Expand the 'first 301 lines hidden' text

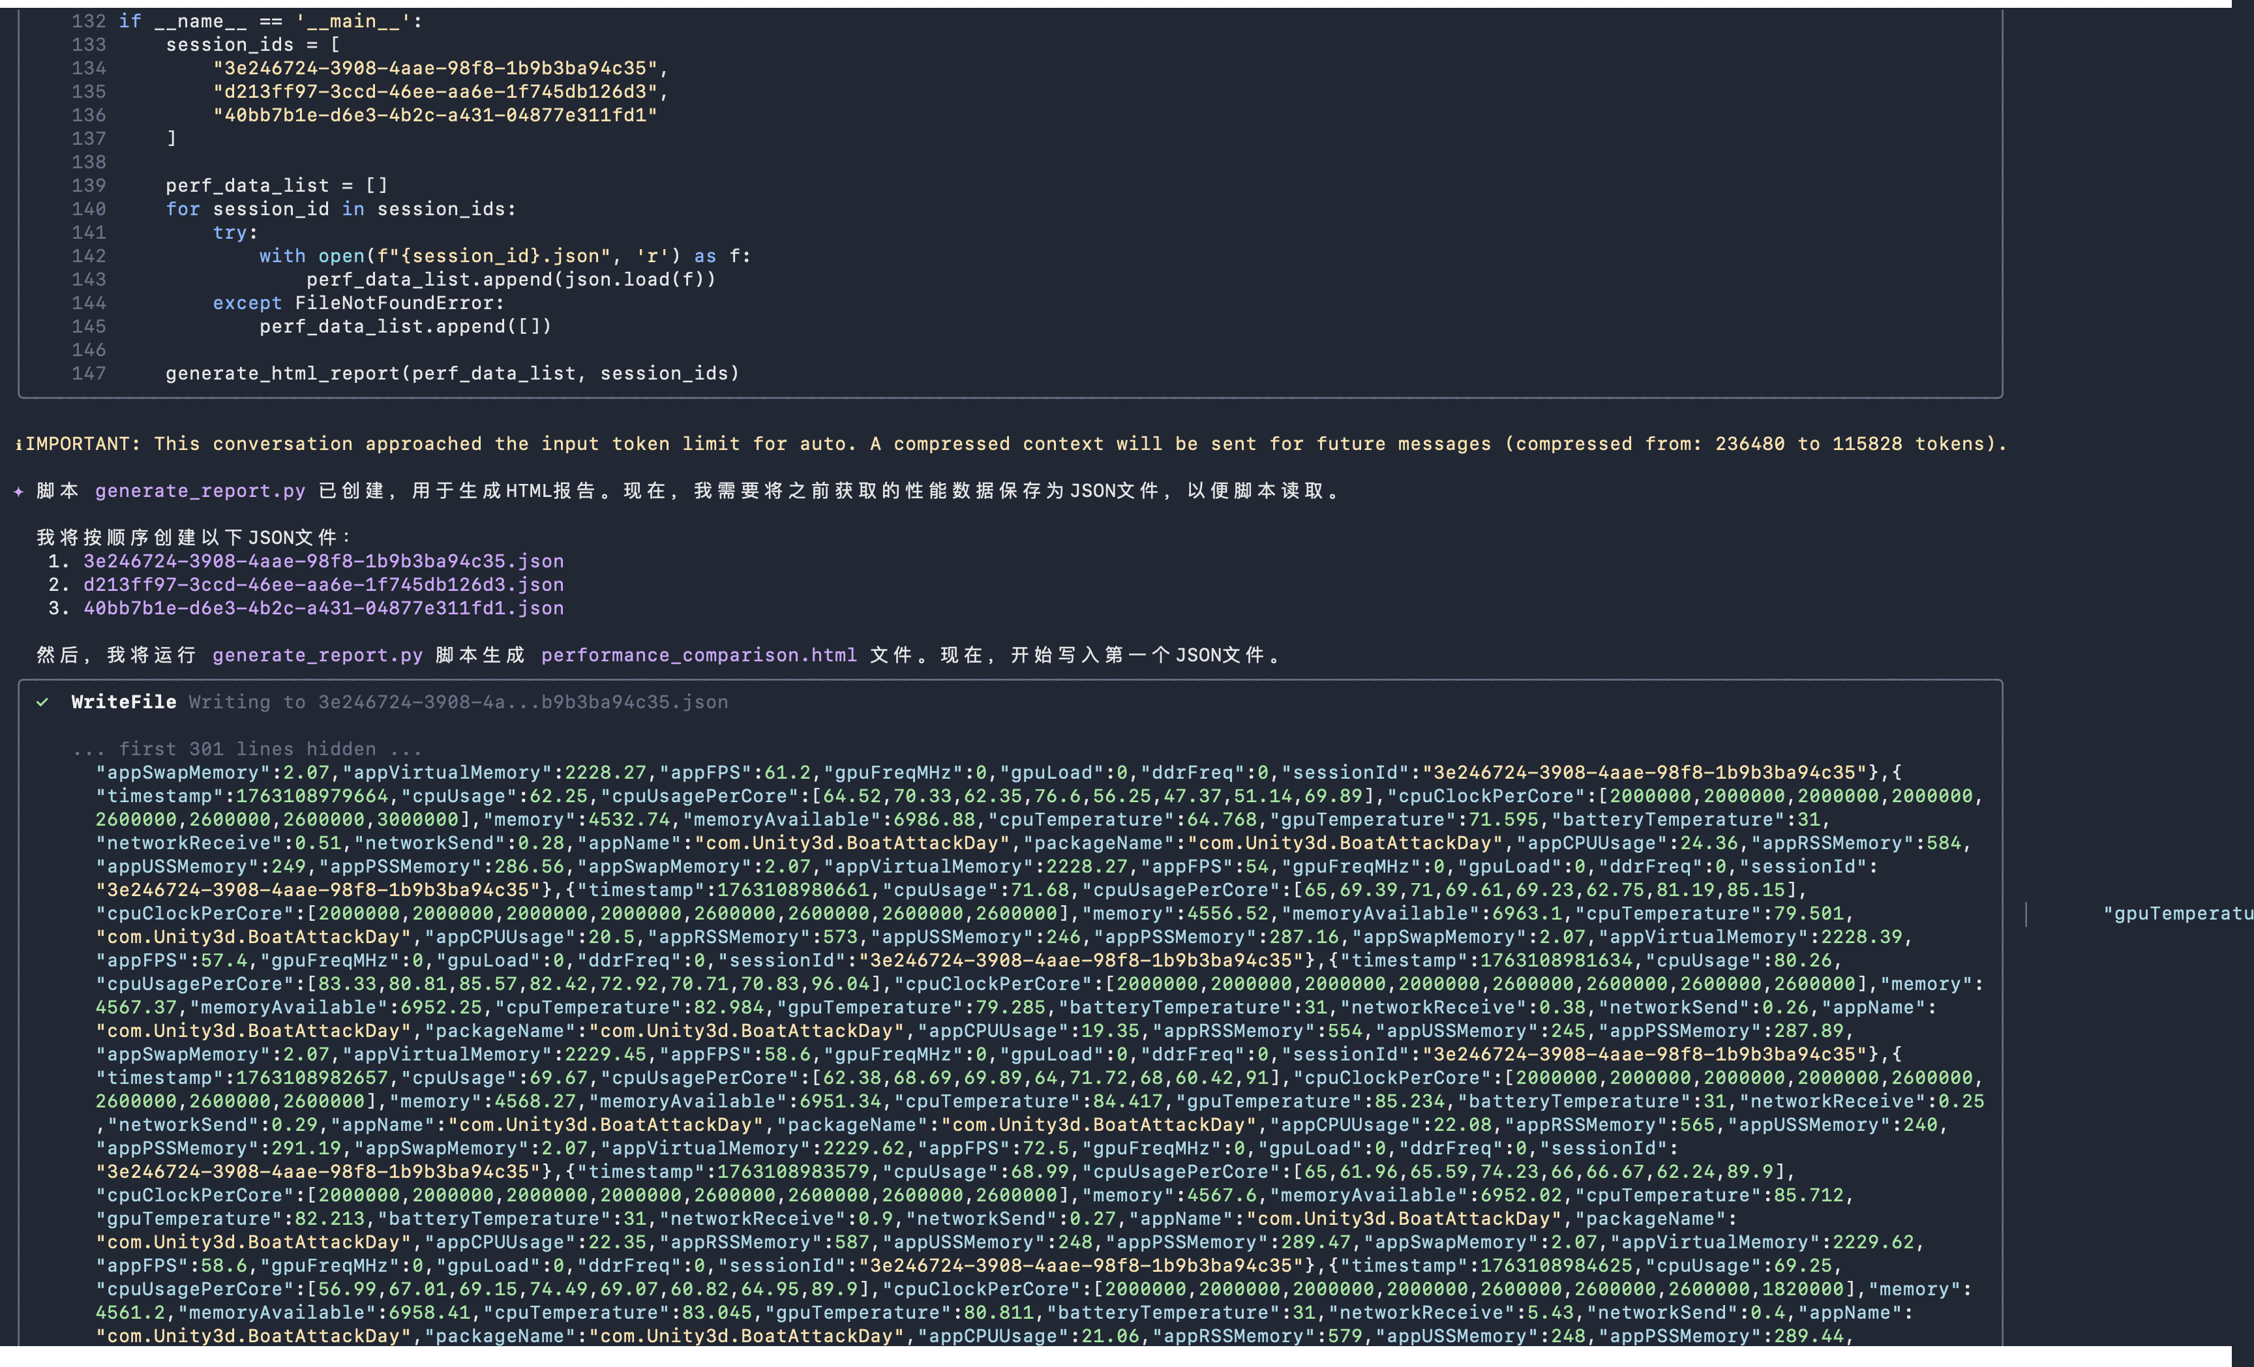click(247, 749)
